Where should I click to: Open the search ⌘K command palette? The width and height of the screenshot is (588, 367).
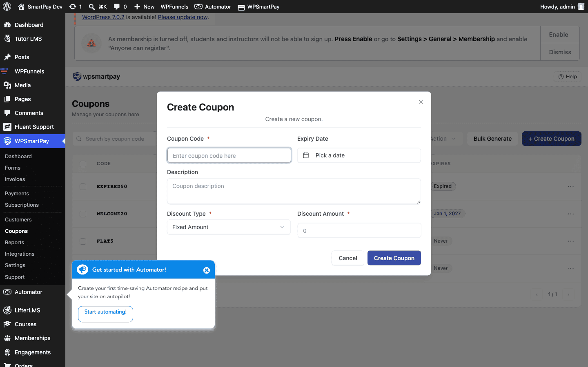point(98,7)
